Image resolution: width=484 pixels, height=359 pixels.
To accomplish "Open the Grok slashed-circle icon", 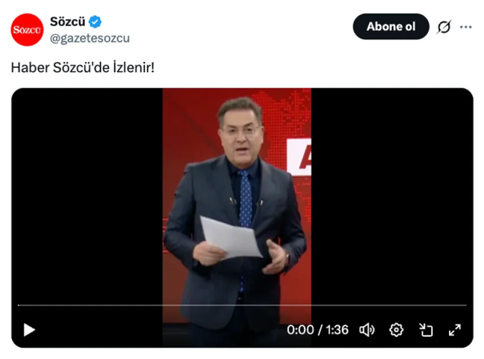I will coord(444,27).
